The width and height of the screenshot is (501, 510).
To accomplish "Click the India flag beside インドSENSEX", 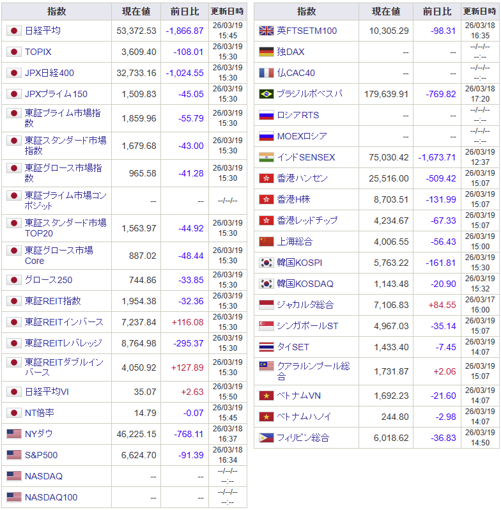I will (266, 157).
